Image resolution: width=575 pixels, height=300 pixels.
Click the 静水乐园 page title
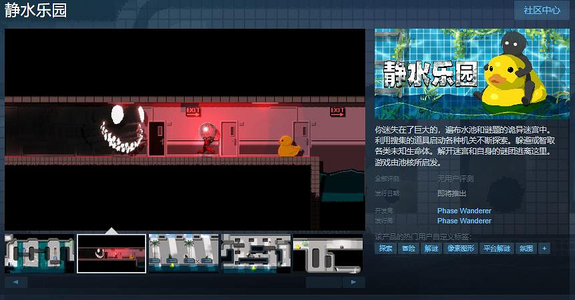point(35,10)
